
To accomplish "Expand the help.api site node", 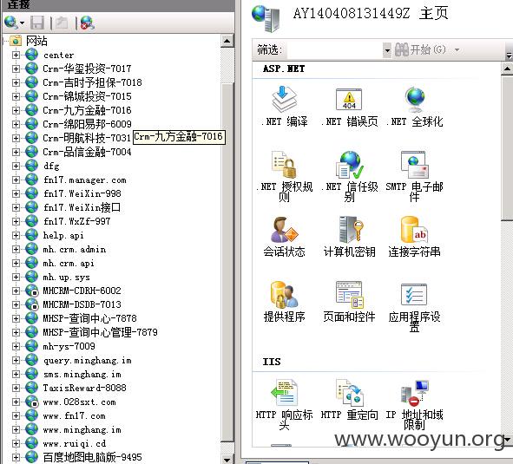I will (16, 235).
